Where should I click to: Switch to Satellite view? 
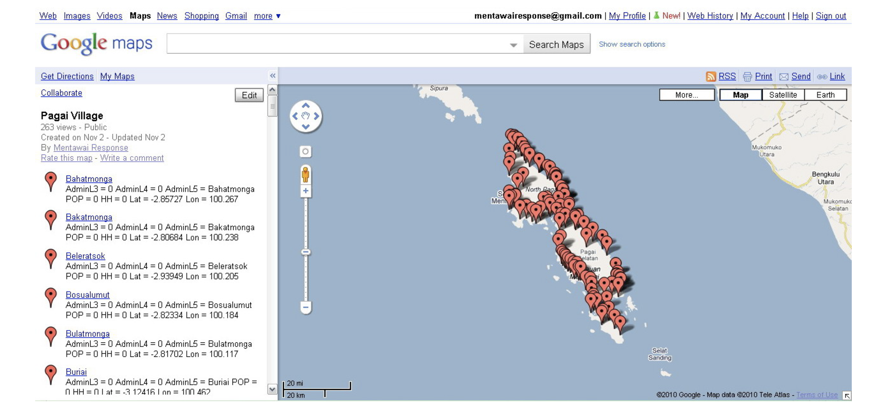click(783, 95)
